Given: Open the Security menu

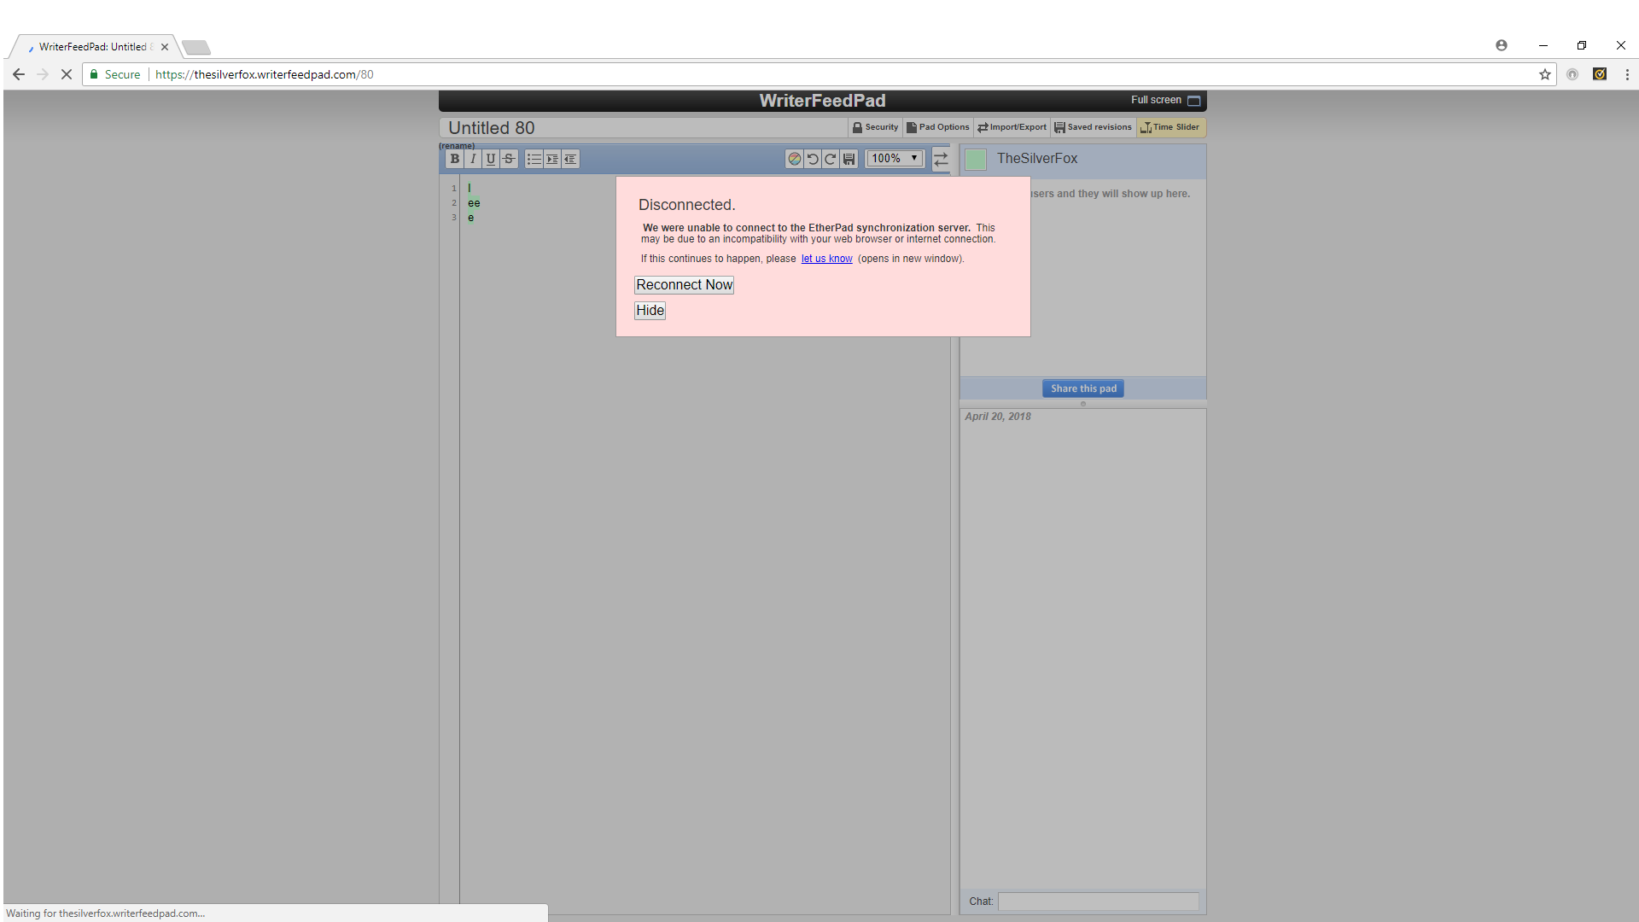Looking at the screenshot, I should [x=875, y=127].
